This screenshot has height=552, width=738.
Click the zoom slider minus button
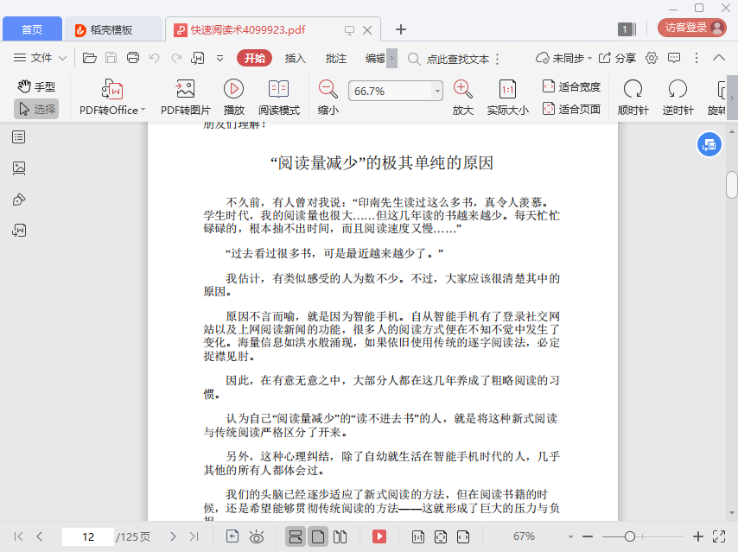pos(588,536)
